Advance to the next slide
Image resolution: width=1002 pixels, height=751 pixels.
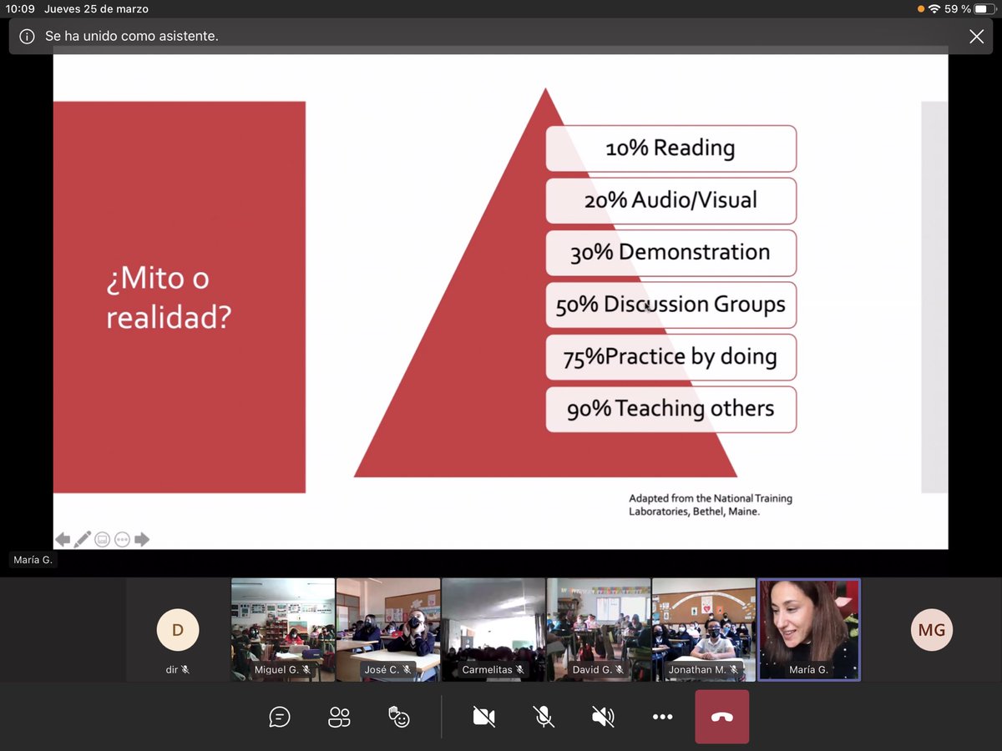tap(142, 540)
